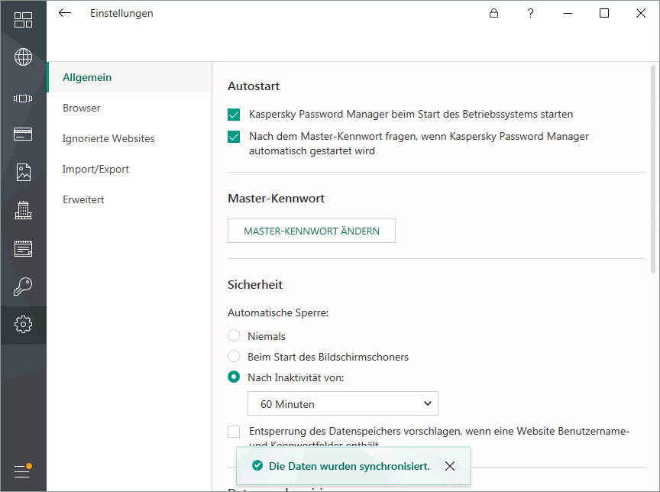The width and height of the screenshot is (660, 492).
Task: Switch to the Allgemein settings tab
Action: point(129,77)
